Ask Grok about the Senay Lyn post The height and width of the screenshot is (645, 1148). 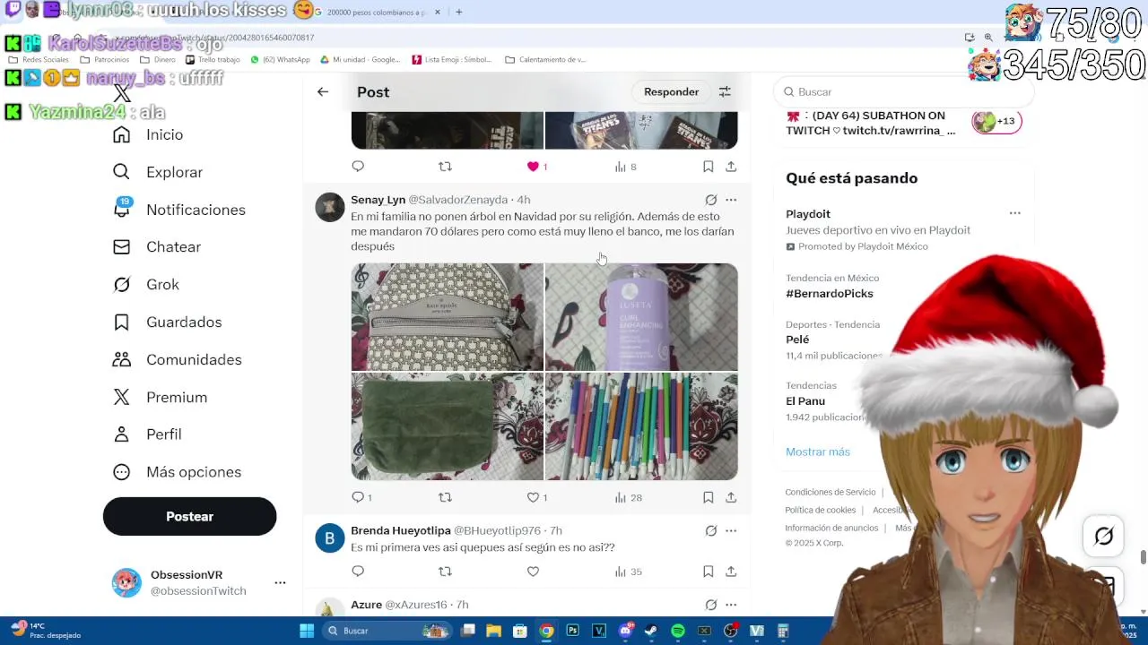710,200
